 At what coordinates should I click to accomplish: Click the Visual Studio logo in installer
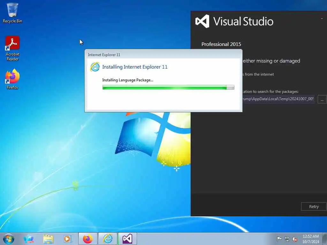[x=202, y=21]
